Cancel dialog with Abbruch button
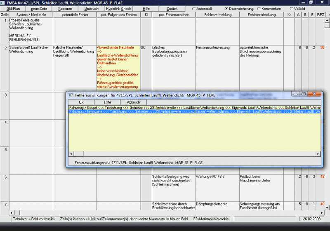This screenshot has height=231, width=330. tap(133, 102)
